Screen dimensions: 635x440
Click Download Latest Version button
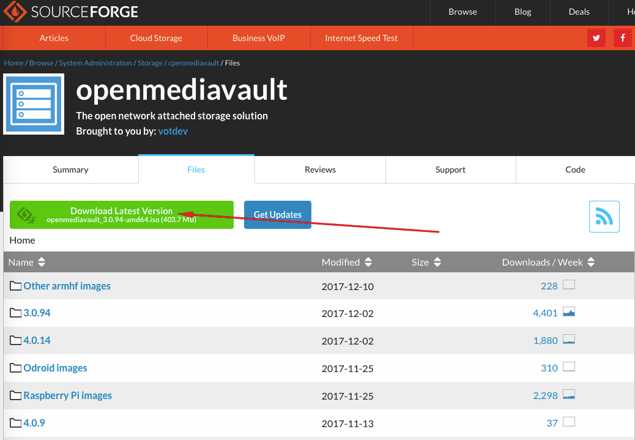pos(122,215)
